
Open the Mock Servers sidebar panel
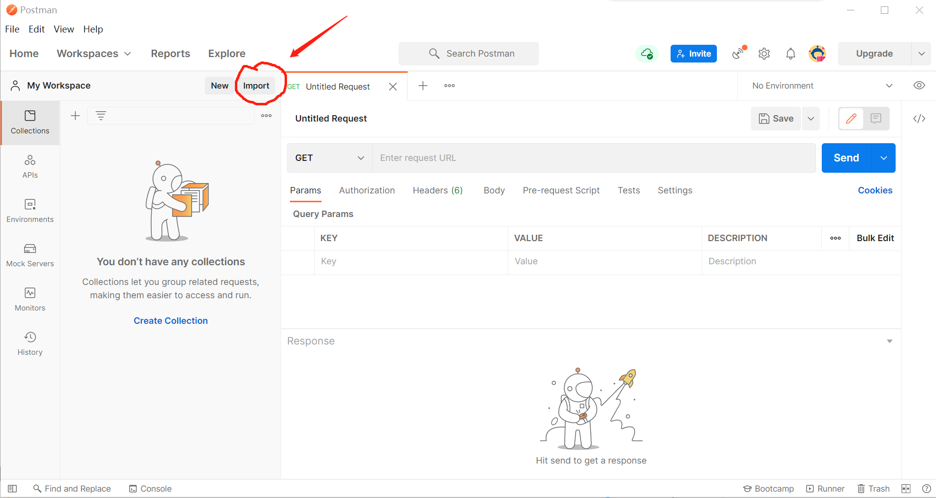(x=30, y=255)
